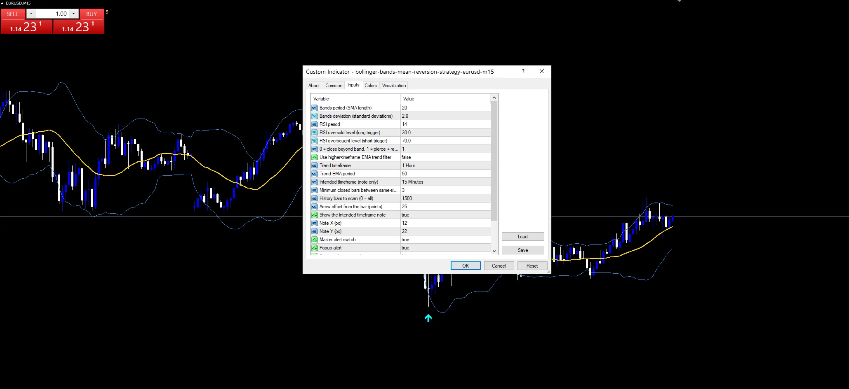Collapse the one-click trading panel arrow
The width and height of the screenshot is (849, 389).
[2, 3]
